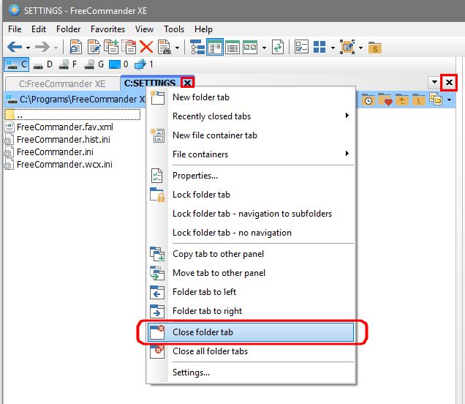Click the copy path folders icon
The image size is (465, 404).
tap(436, 100)
